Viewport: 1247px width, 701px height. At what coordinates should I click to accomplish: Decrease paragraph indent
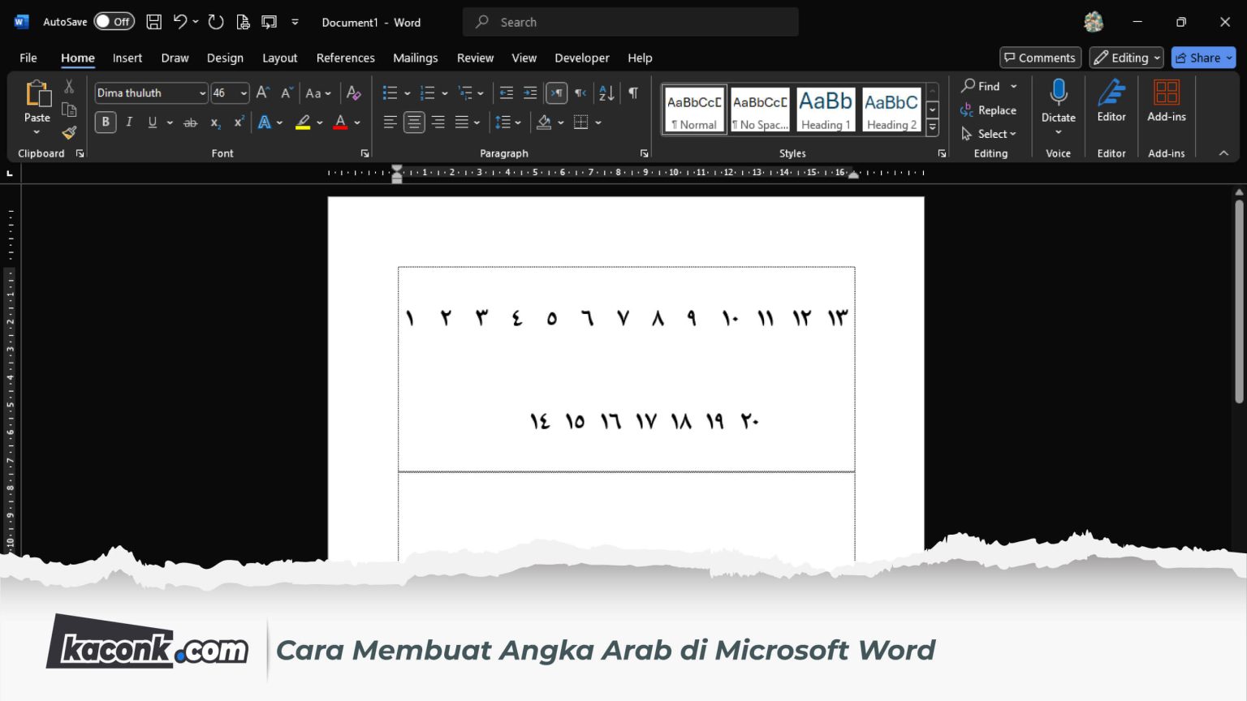tap(506, 92)
